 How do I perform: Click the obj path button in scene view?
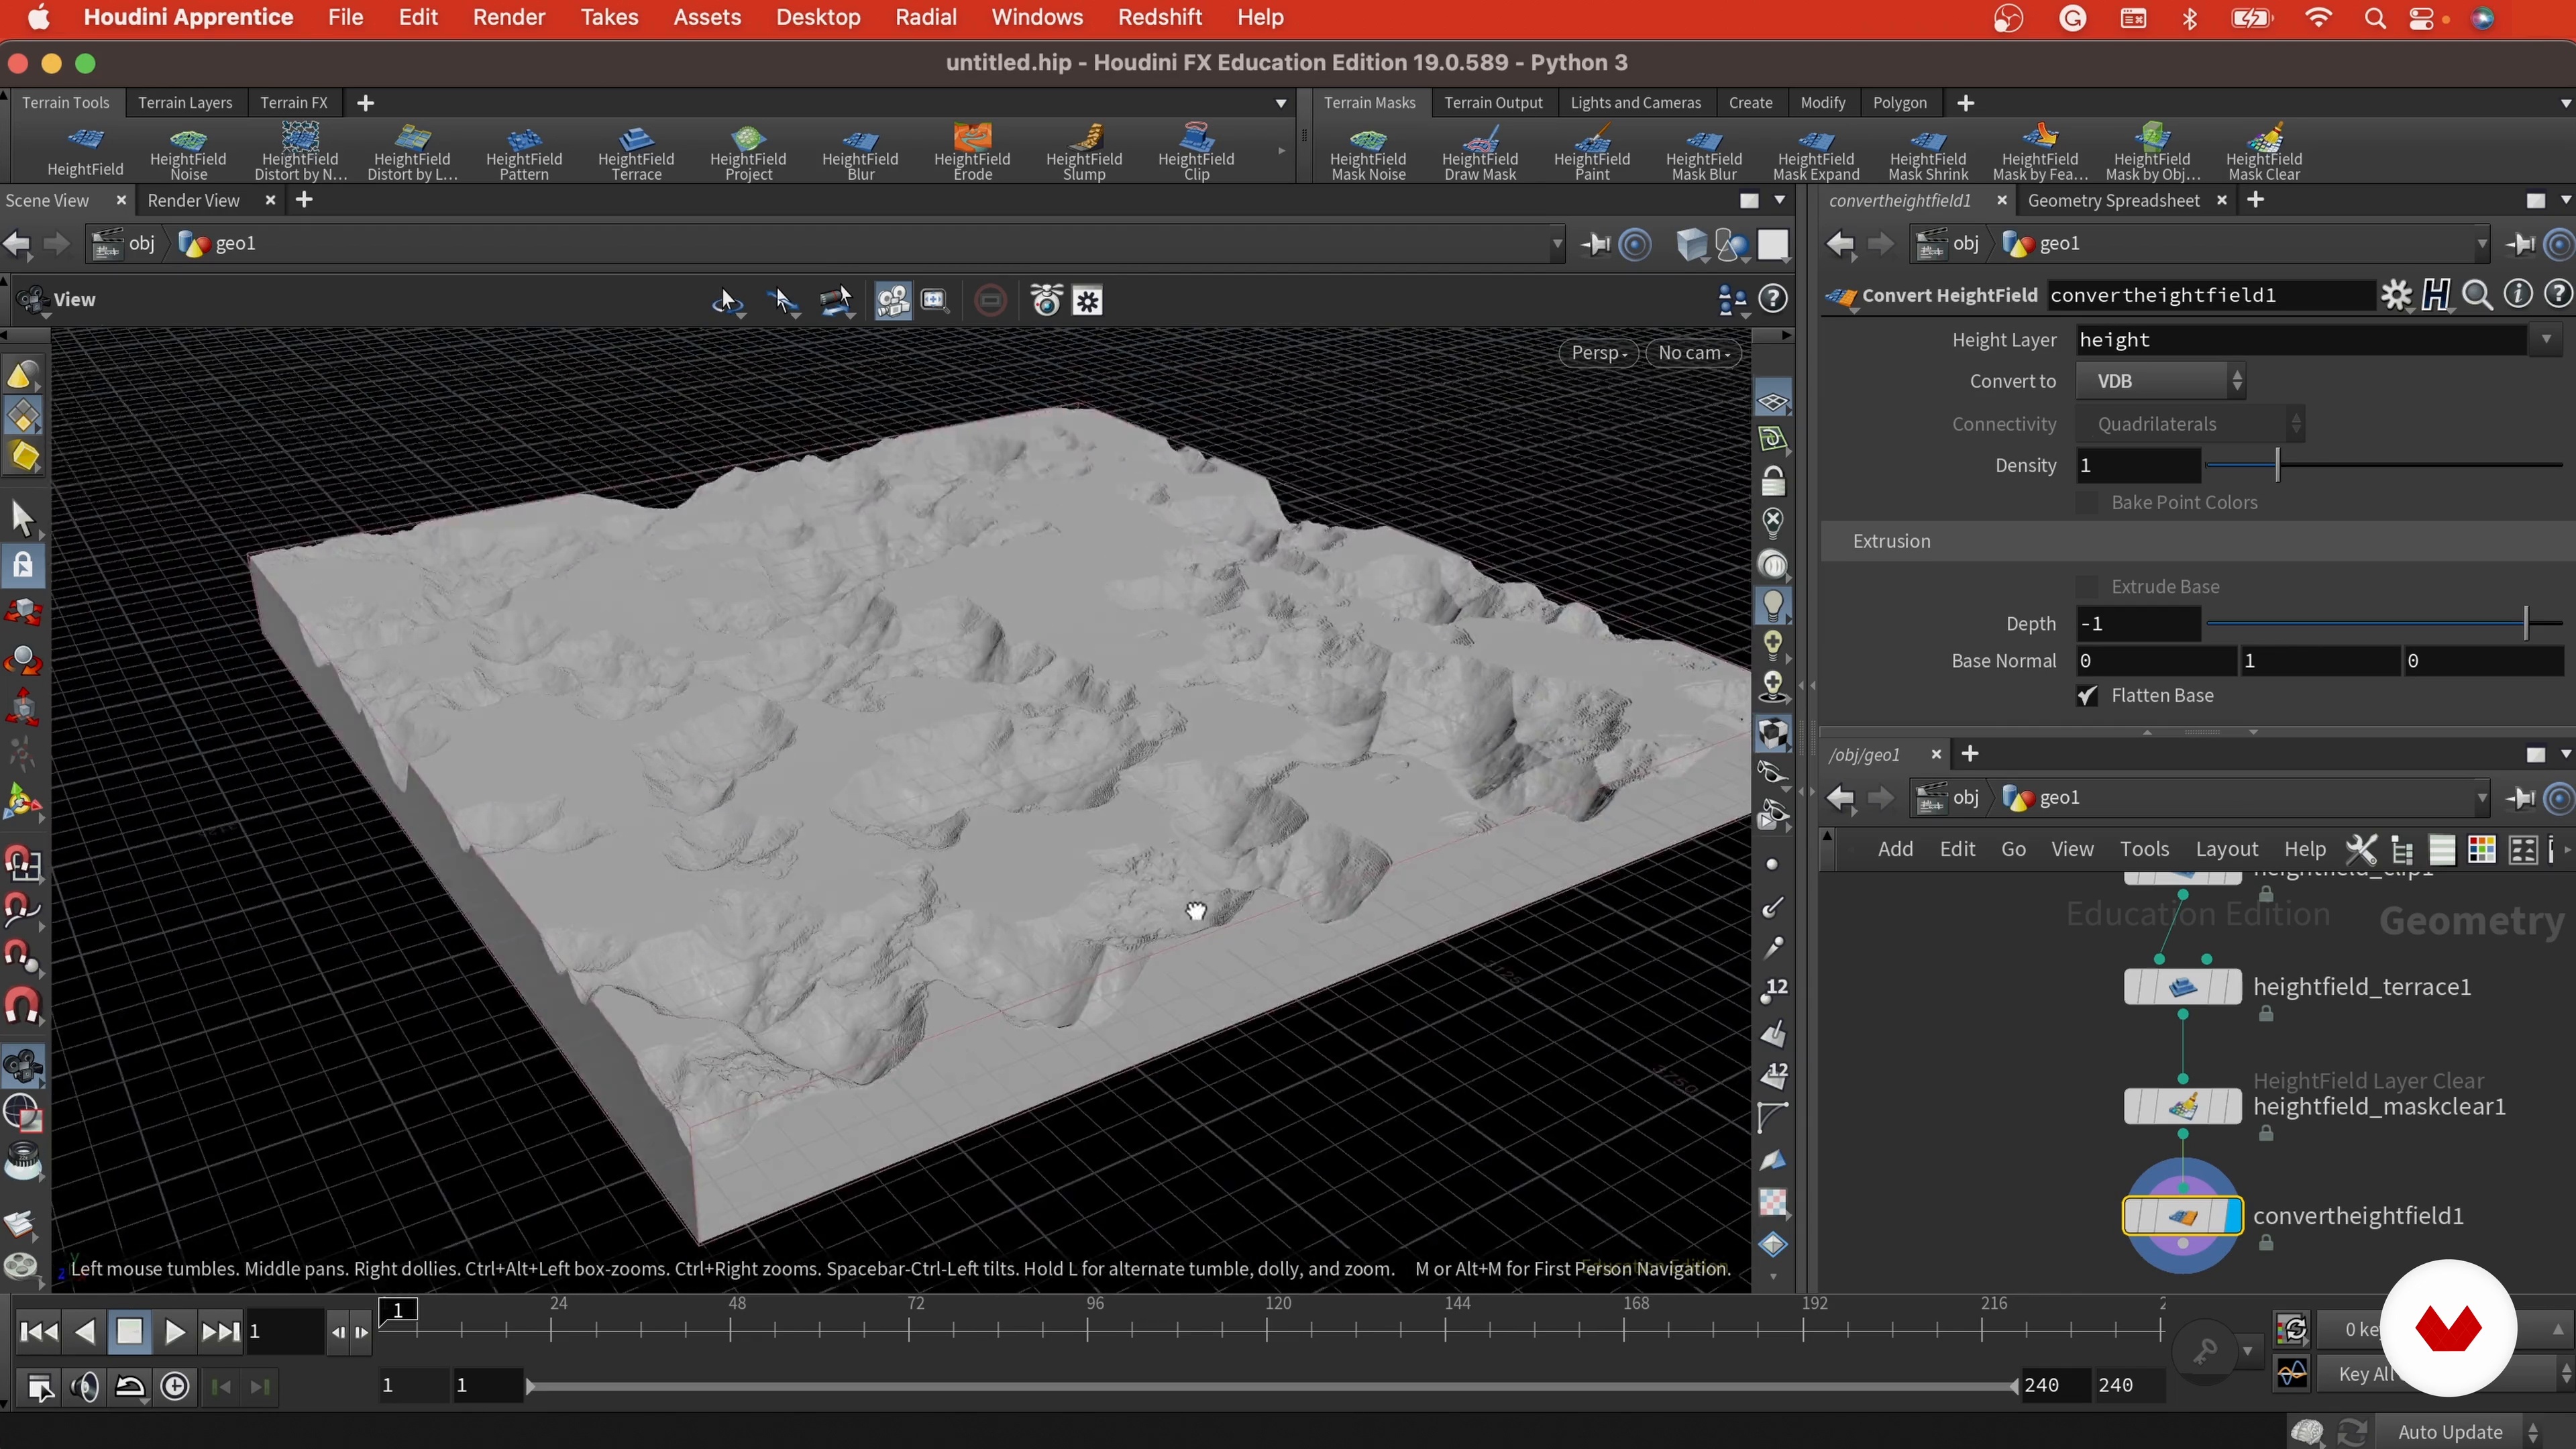coord(125,243)
